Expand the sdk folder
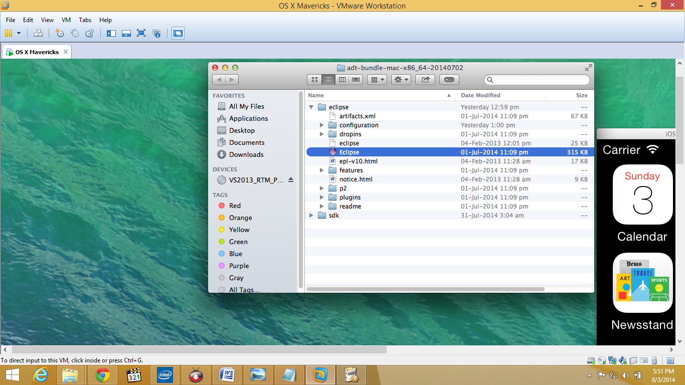 (x=311, y=215)
